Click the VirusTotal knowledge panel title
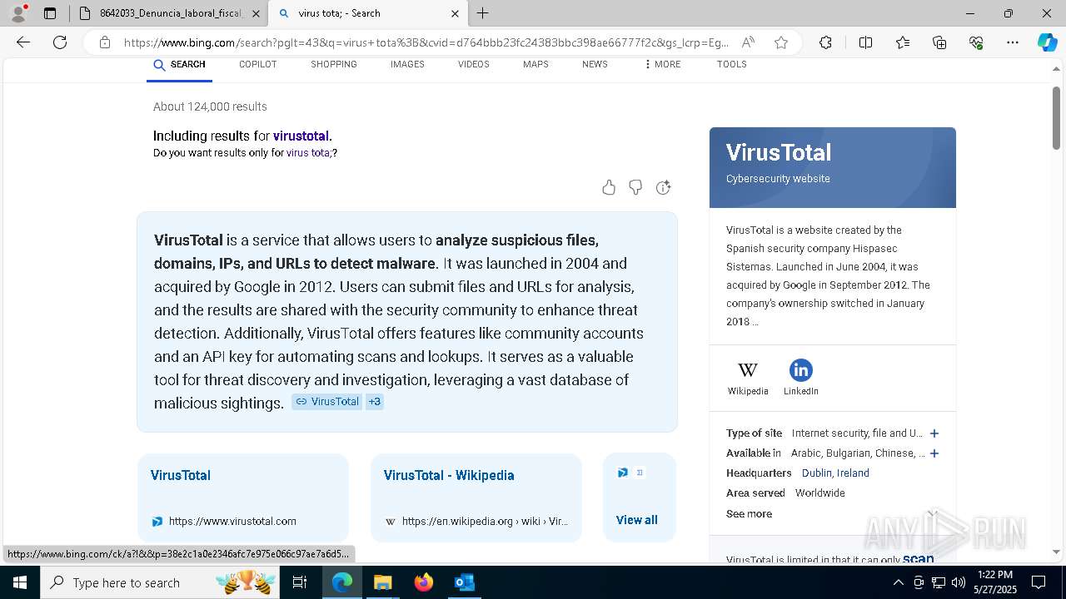The image size is (1066, 599). (x=779, y=152)
